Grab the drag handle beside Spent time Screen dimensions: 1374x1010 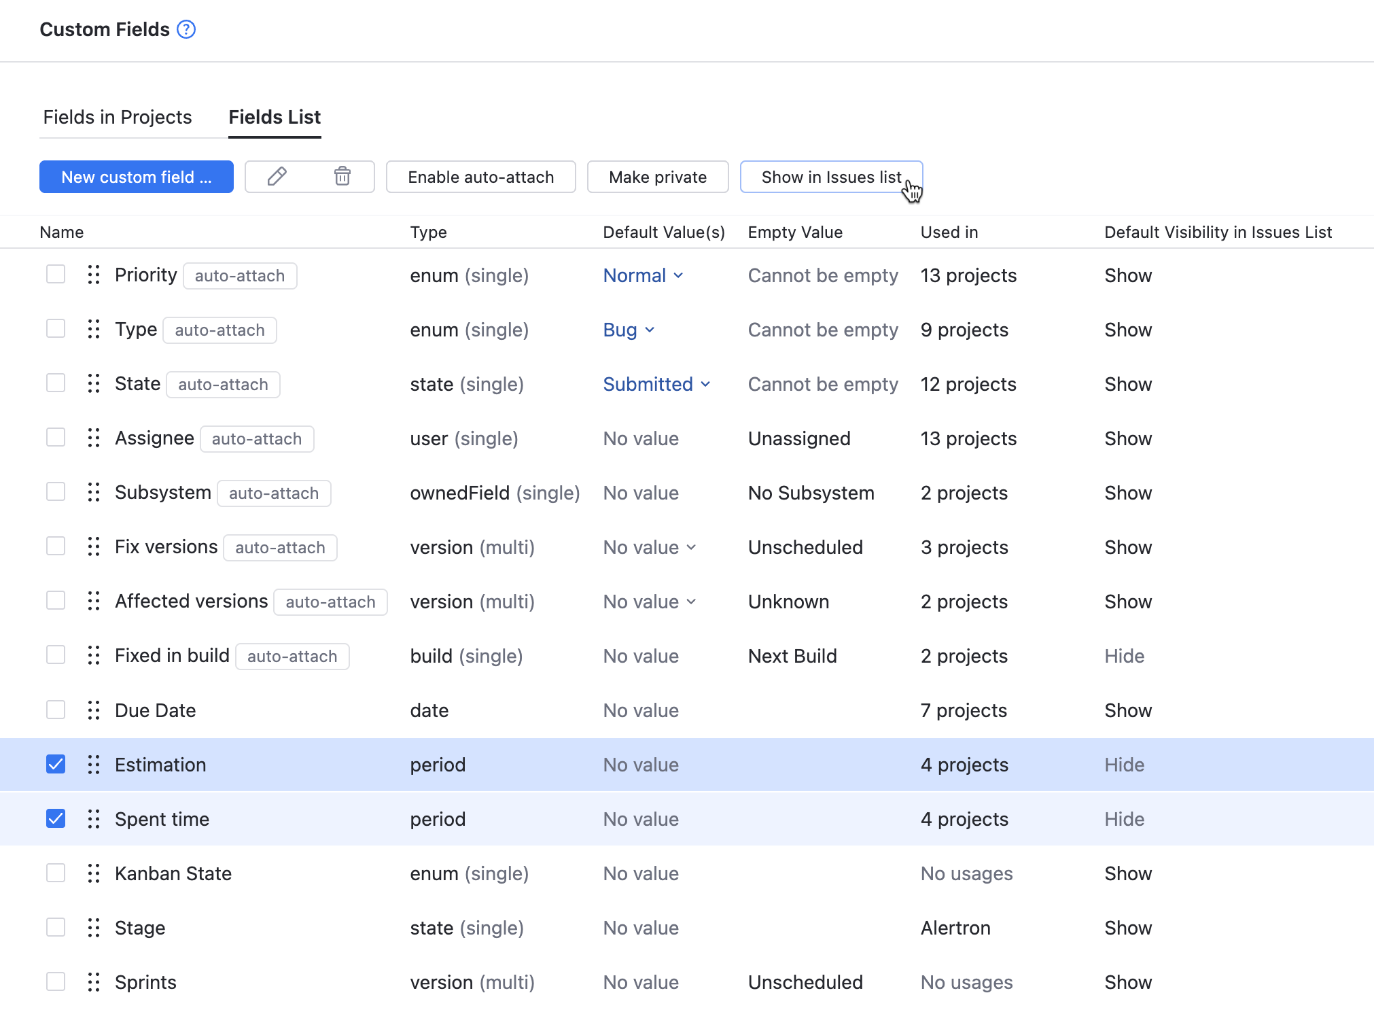(94, 818)
